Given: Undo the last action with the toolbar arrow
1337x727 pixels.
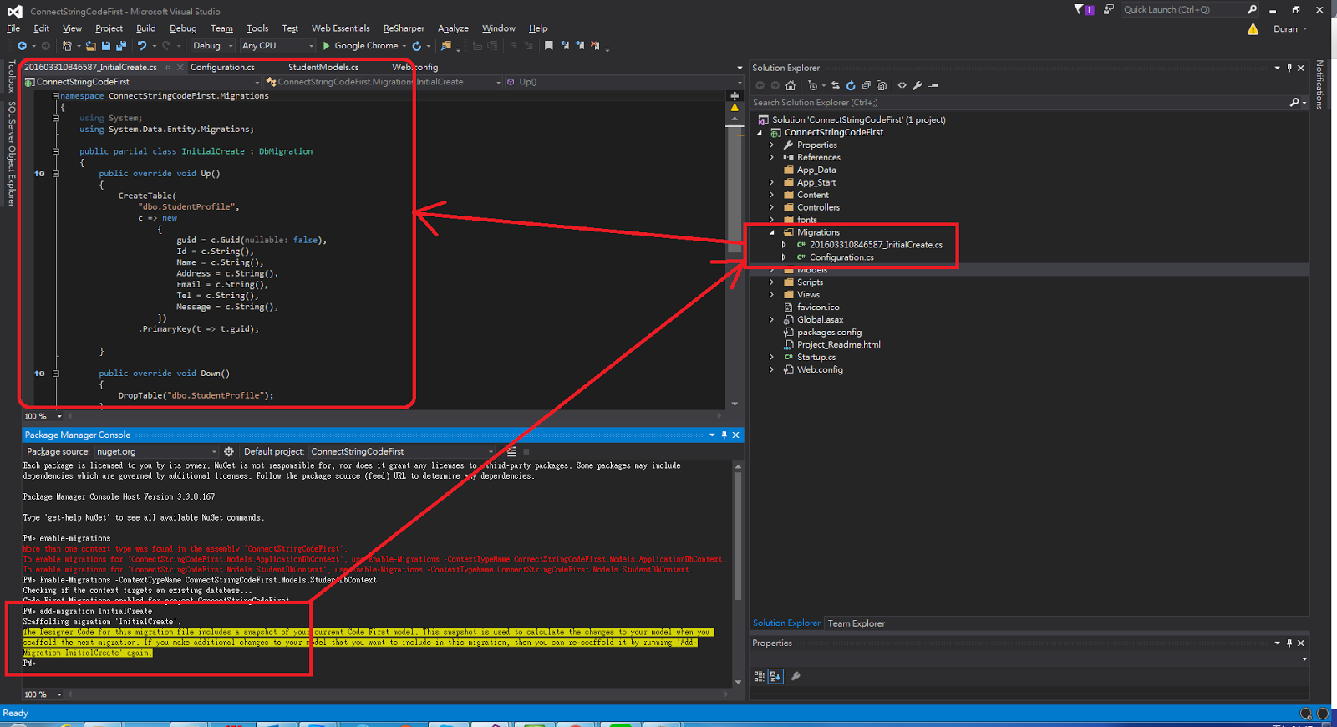Looking at the screenshot, I should click(x=142, y=46).
